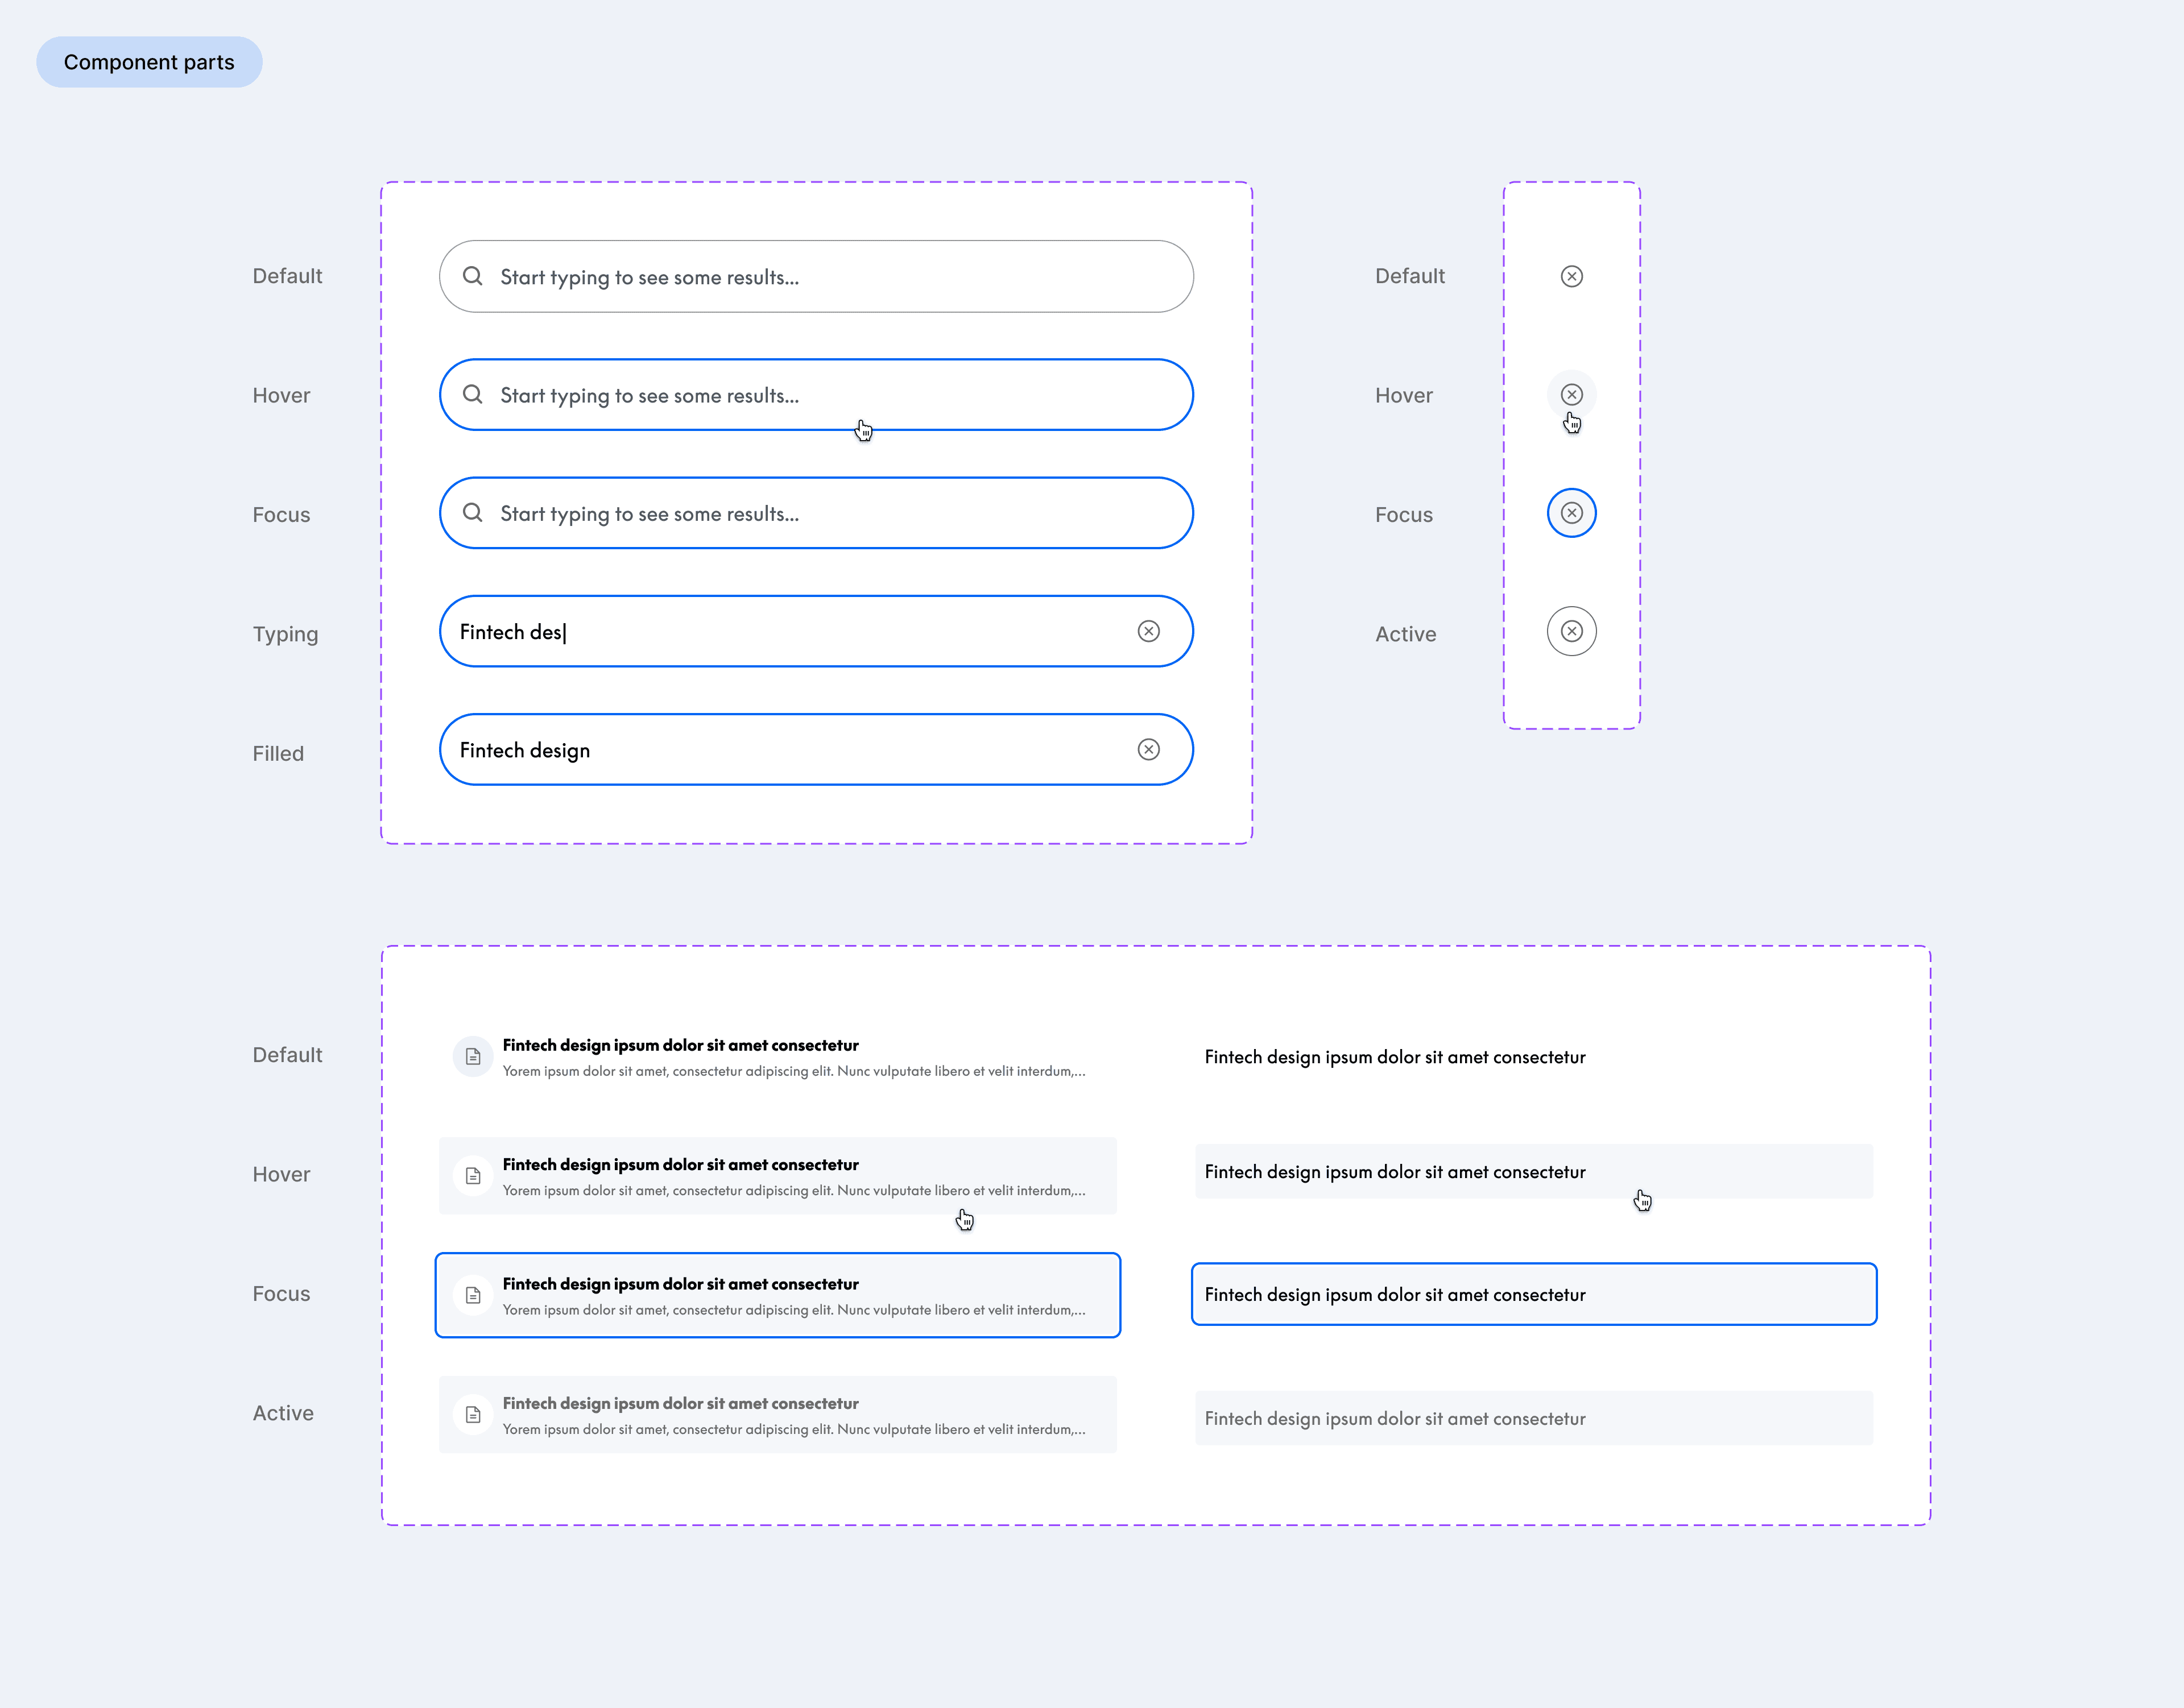Click the hovered simple text result row
Image resolution: width=2184 pixels, height=1708 pixels.
tap(1533, 1172)
